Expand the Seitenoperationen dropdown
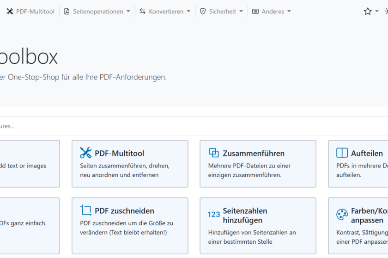The width and height of the screenshot is (388, 258). click(x=97, y=12)
